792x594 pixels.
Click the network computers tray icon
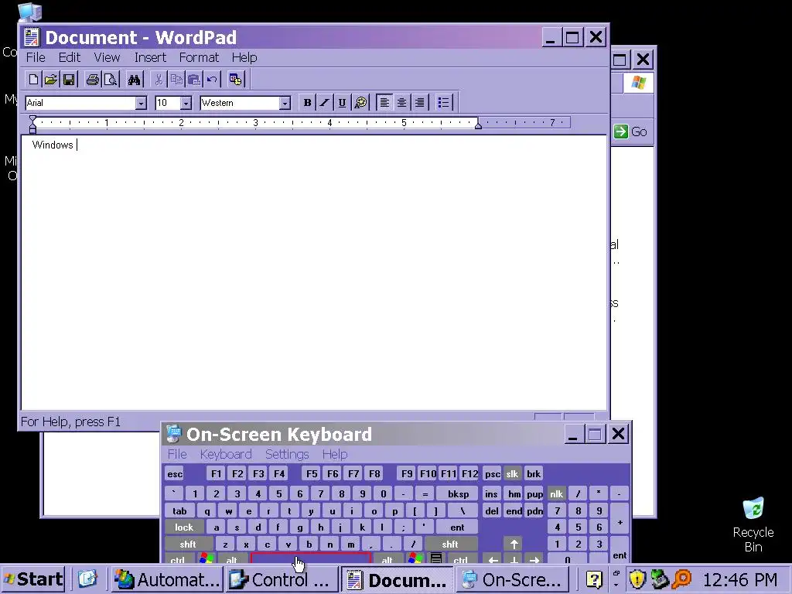pyautogui.click(x=659, y=579)
